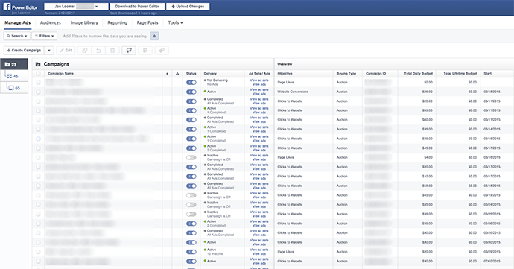Click the Not Delivering status text

tap(217, 80)
